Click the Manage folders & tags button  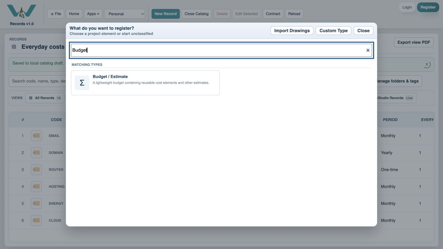pyautogui.click(x=399, y=81)
